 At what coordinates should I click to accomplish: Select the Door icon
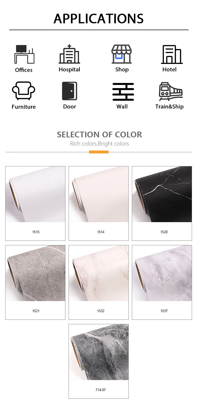[x=70, y=91]
